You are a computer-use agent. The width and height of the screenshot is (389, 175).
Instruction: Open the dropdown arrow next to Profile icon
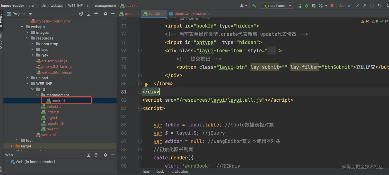tap(326, 6)
